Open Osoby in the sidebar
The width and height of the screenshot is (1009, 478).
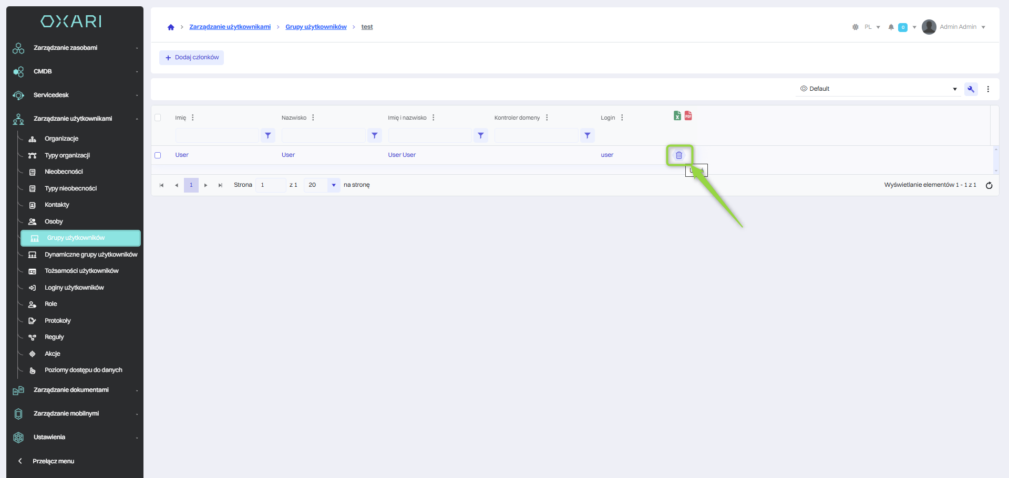(x=54, y=221)
